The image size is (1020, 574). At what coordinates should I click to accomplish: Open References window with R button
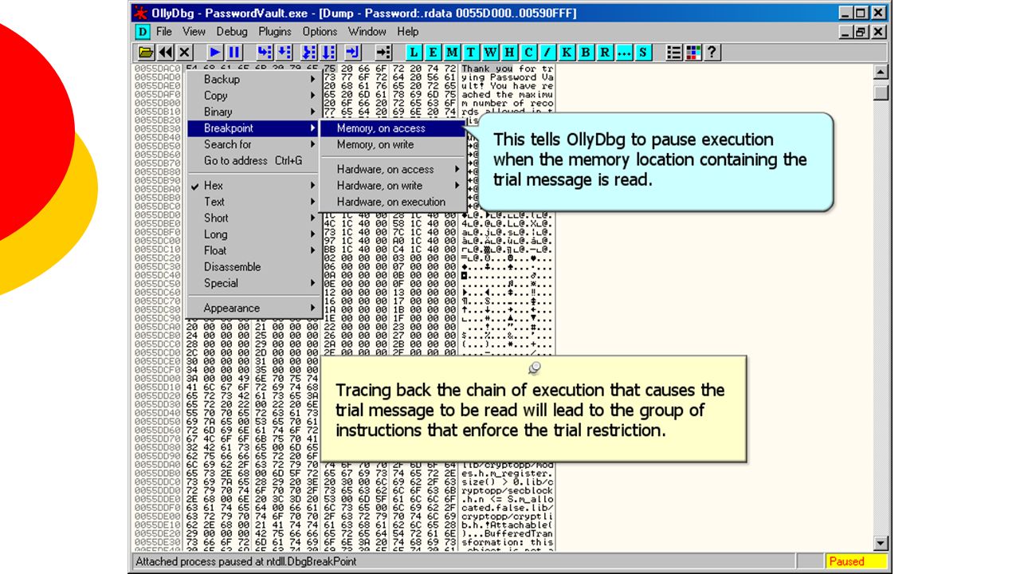point(606,53)
